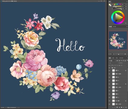The height and width of the screenshot is (109, 128).
Task: Filter layers by type layers icon
Action: [x=121, y=61]
